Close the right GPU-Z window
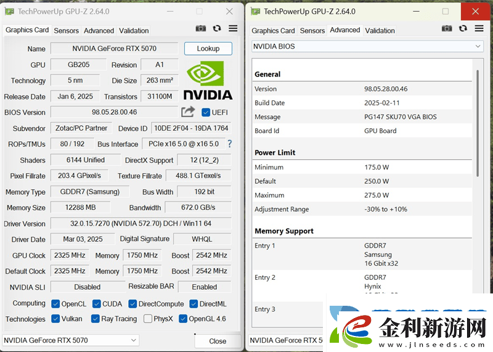493x352 pixels. coord(475,12)
